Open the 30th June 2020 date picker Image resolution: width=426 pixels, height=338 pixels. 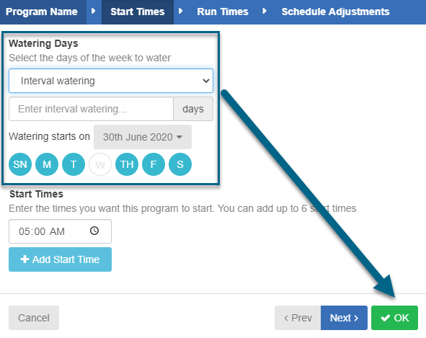point(143,137)
